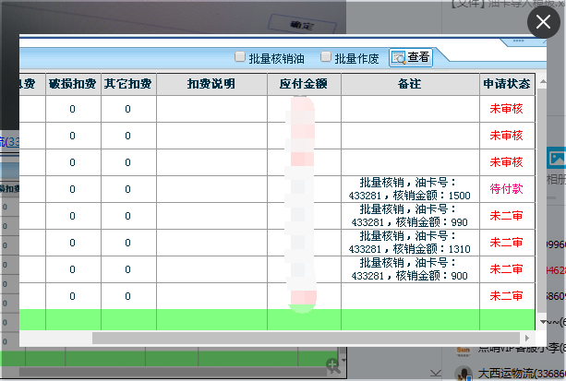Viewport: 566px width, 381px height.
Task: Enable the 批量核销油 checkbox
Action: point(240,56)
